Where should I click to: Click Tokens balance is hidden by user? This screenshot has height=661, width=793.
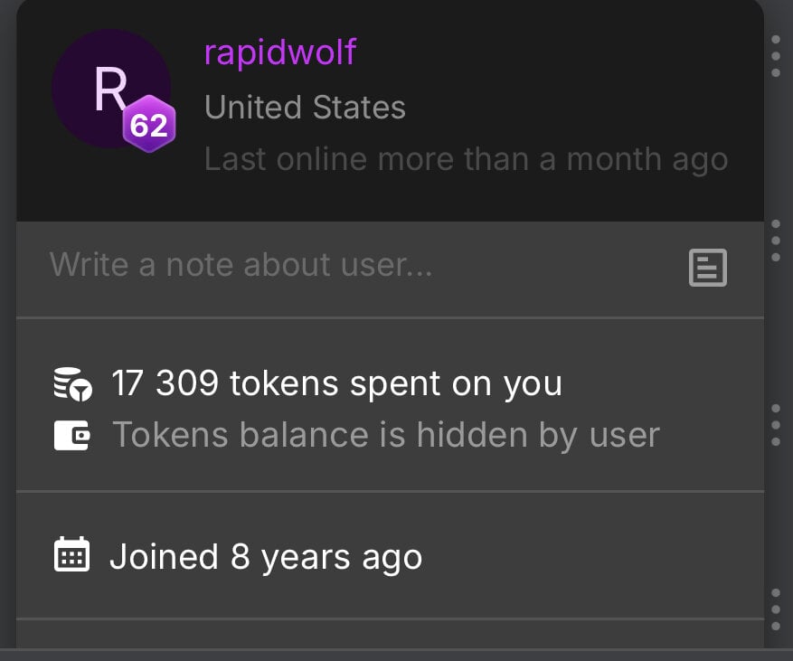tap(385, 435)
